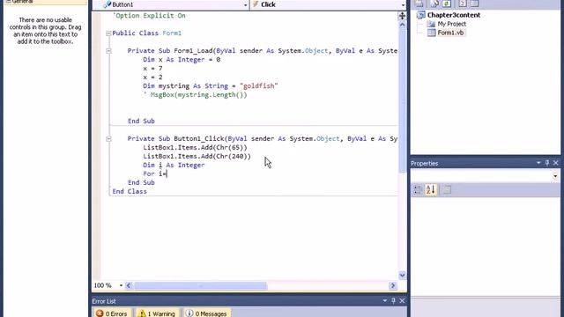This screenshot has height=317, width=564.
Task: Toggle the 1 Warning filter
Action: tap(157, 313)
